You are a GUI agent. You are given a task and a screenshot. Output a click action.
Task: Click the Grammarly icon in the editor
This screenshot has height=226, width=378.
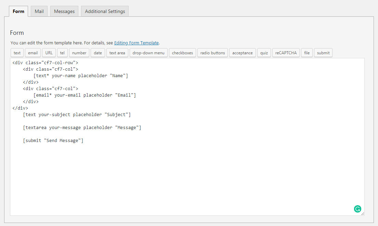[357, 209]
